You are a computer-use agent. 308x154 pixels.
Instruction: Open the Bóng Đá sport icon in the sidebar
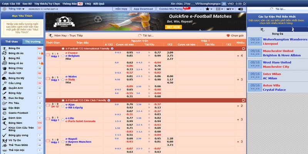(4, 49)
